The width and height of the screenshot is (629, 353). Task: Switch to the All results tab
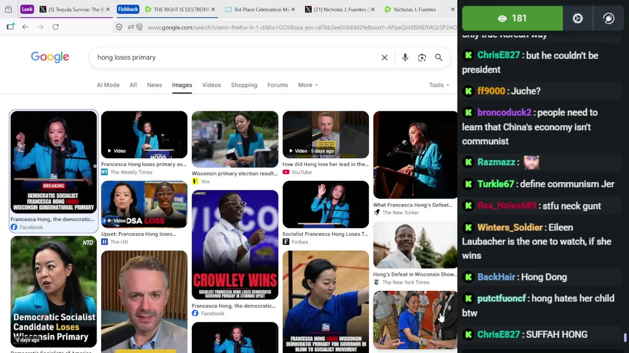click(x=133, y=85)
